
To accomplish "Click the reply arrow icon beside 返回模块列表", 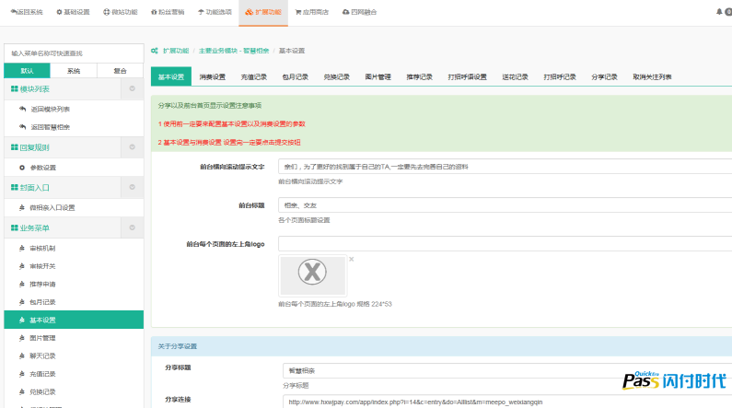I will point(22,109).
